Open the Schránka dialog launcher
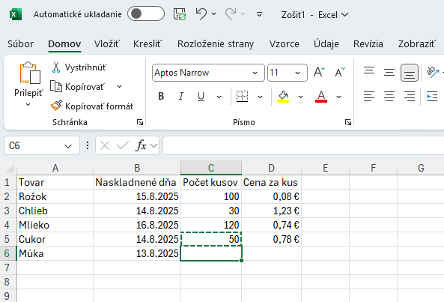 [x=140, y=122]
